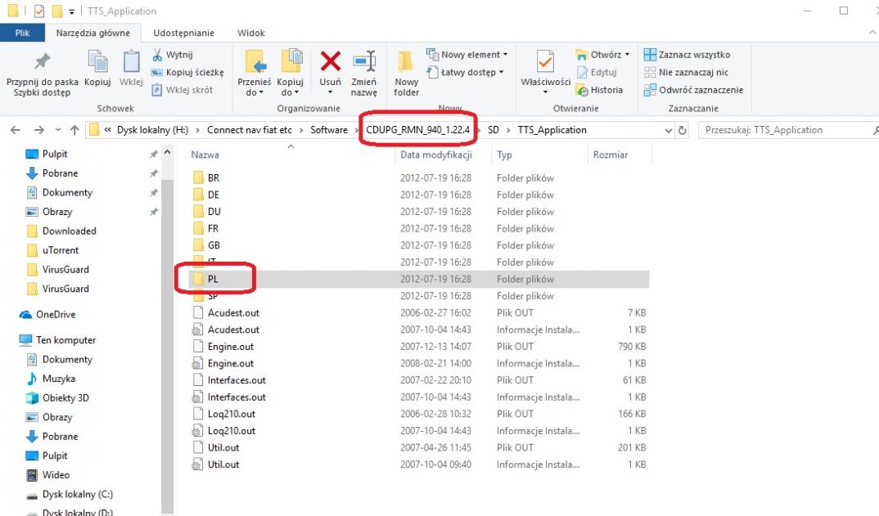Open Nowy element dropdown
The height and width of the screenshot is (516, 879).
click(x=467, y=54)
